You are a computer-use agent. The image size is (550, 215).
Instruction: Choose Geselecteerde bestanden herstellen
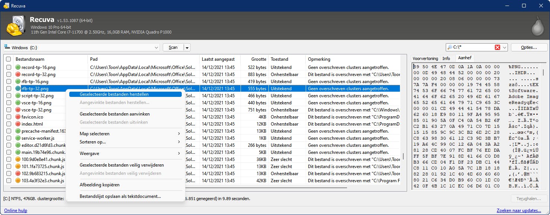click(x=125, y=94)
